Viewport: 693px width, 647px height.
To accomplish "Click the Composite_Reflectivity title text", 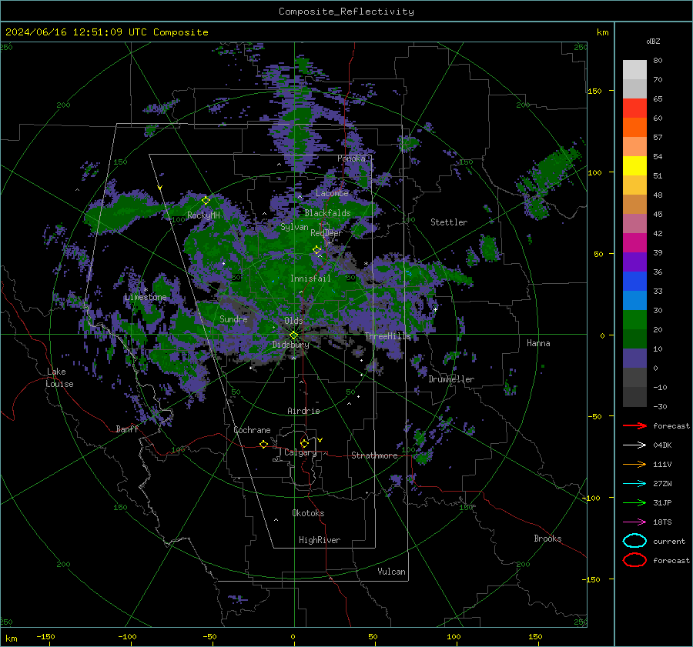I will point(346,12).
